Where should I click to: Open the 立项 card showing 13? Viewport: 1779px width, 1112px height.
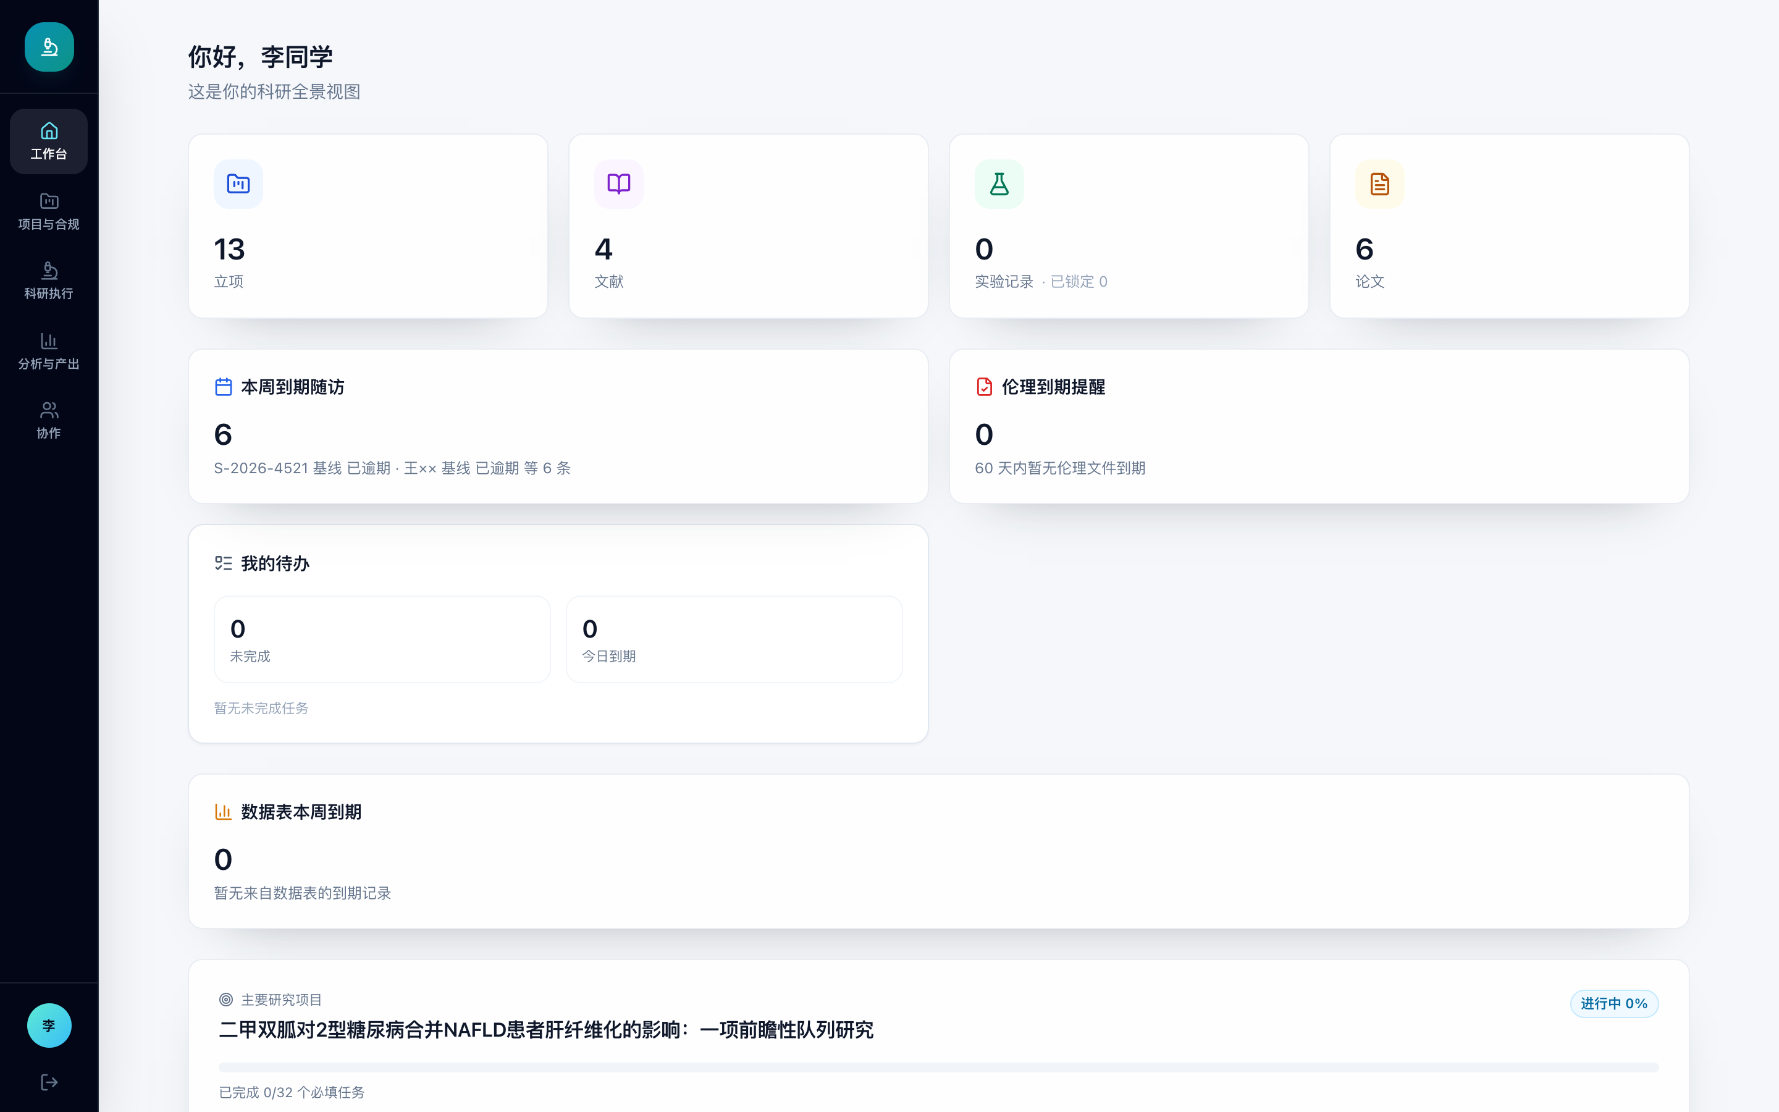368,225
